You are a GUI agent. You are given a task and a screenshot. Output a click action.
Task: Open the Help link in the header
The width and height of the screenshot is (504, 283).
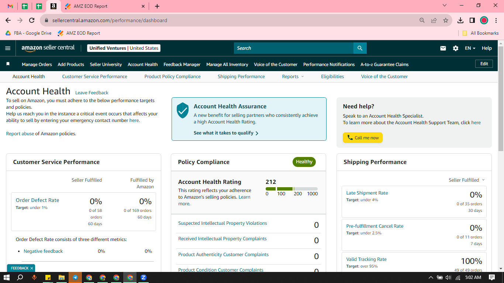tap(487, 48)
